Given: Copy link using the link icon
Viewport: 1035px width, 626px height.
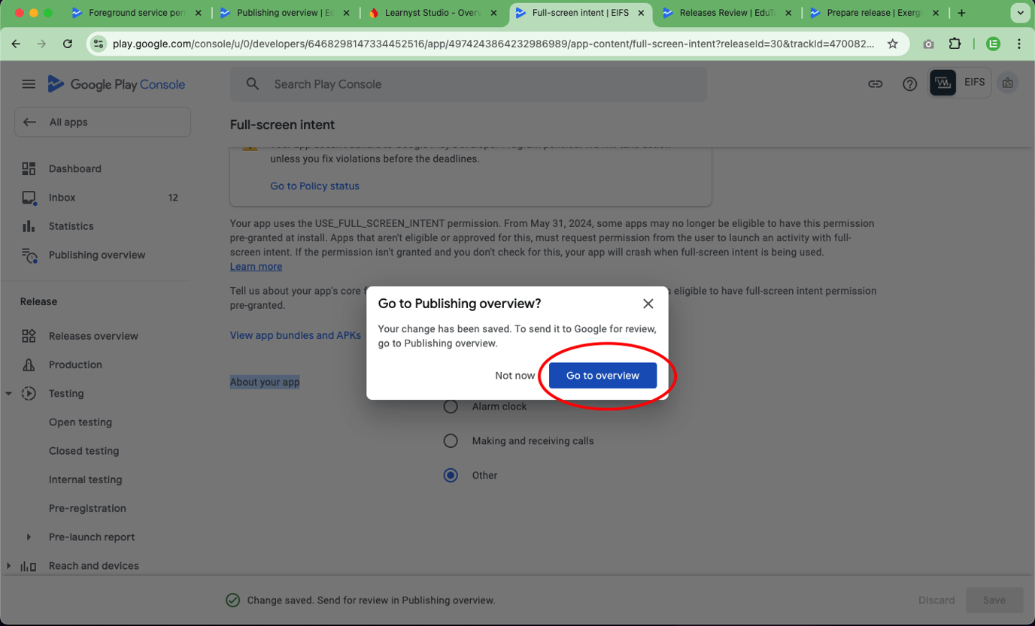Looking at the screenshot, I should click(x=875, y=84).
